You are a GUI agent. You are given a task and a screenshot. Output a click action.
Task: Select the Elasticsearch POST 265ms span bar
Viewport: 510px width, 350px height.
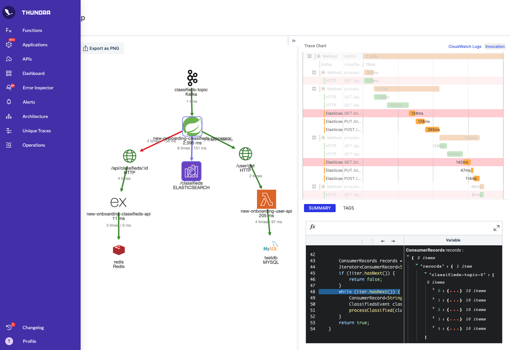(x=432, y=130)
